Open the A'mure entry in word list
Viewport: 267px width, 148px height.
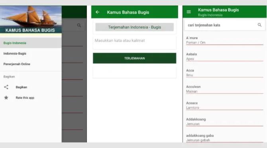tap(225, 40)
